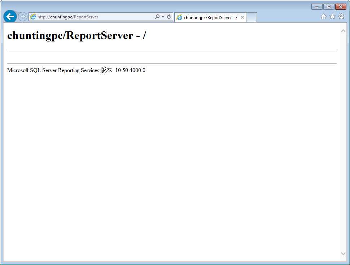
Task: Click the greyed Forward arrow button
Action: [22, 17]
